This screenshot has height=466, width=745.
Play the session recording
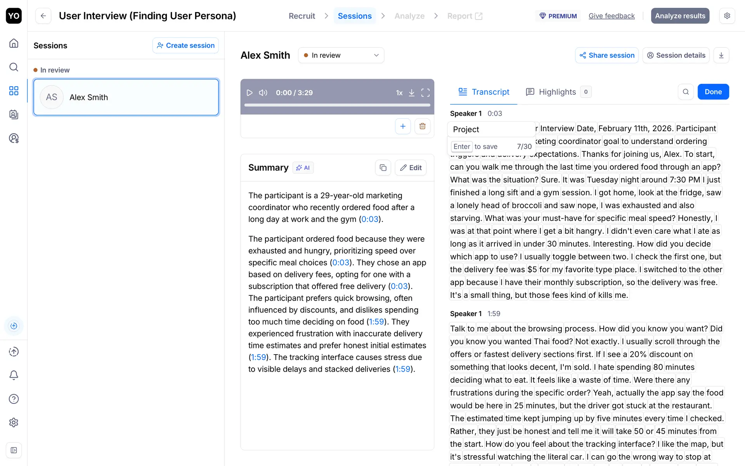[x=249, y=93]
